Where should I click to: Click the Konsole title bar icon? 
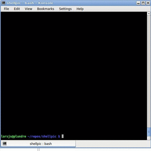3,3
